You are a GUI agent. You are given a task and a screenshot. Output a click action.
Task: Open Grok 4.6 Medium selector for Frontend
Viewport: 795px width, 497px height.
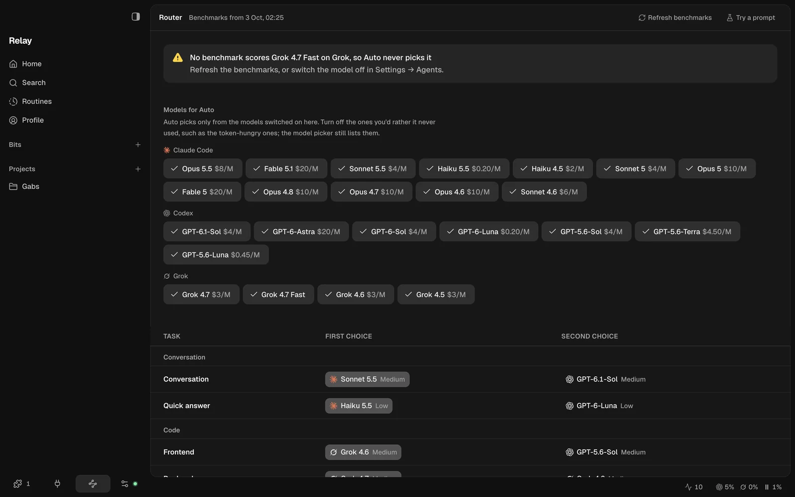(x=363, y=452)
